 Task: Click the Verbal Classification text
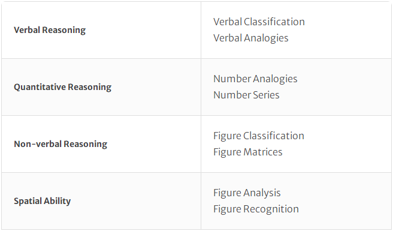point(259,22)
